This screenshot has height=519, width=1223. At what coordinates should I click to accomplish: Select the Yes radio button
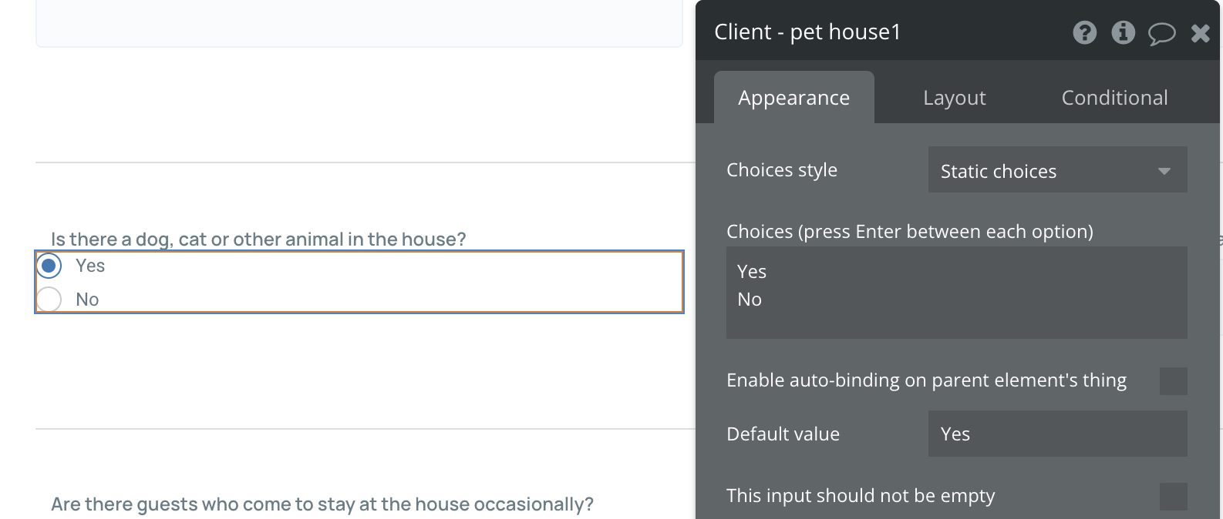tap(49, 266)
